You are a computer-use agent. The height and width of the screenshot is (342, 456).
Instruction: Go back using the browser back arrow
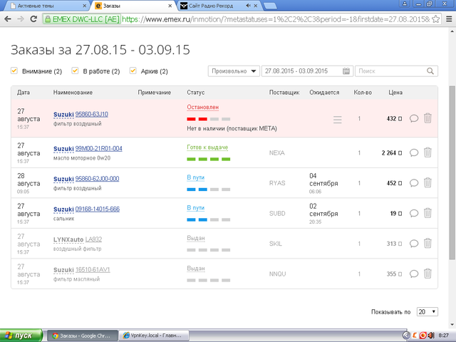click(x=7, y=20)
